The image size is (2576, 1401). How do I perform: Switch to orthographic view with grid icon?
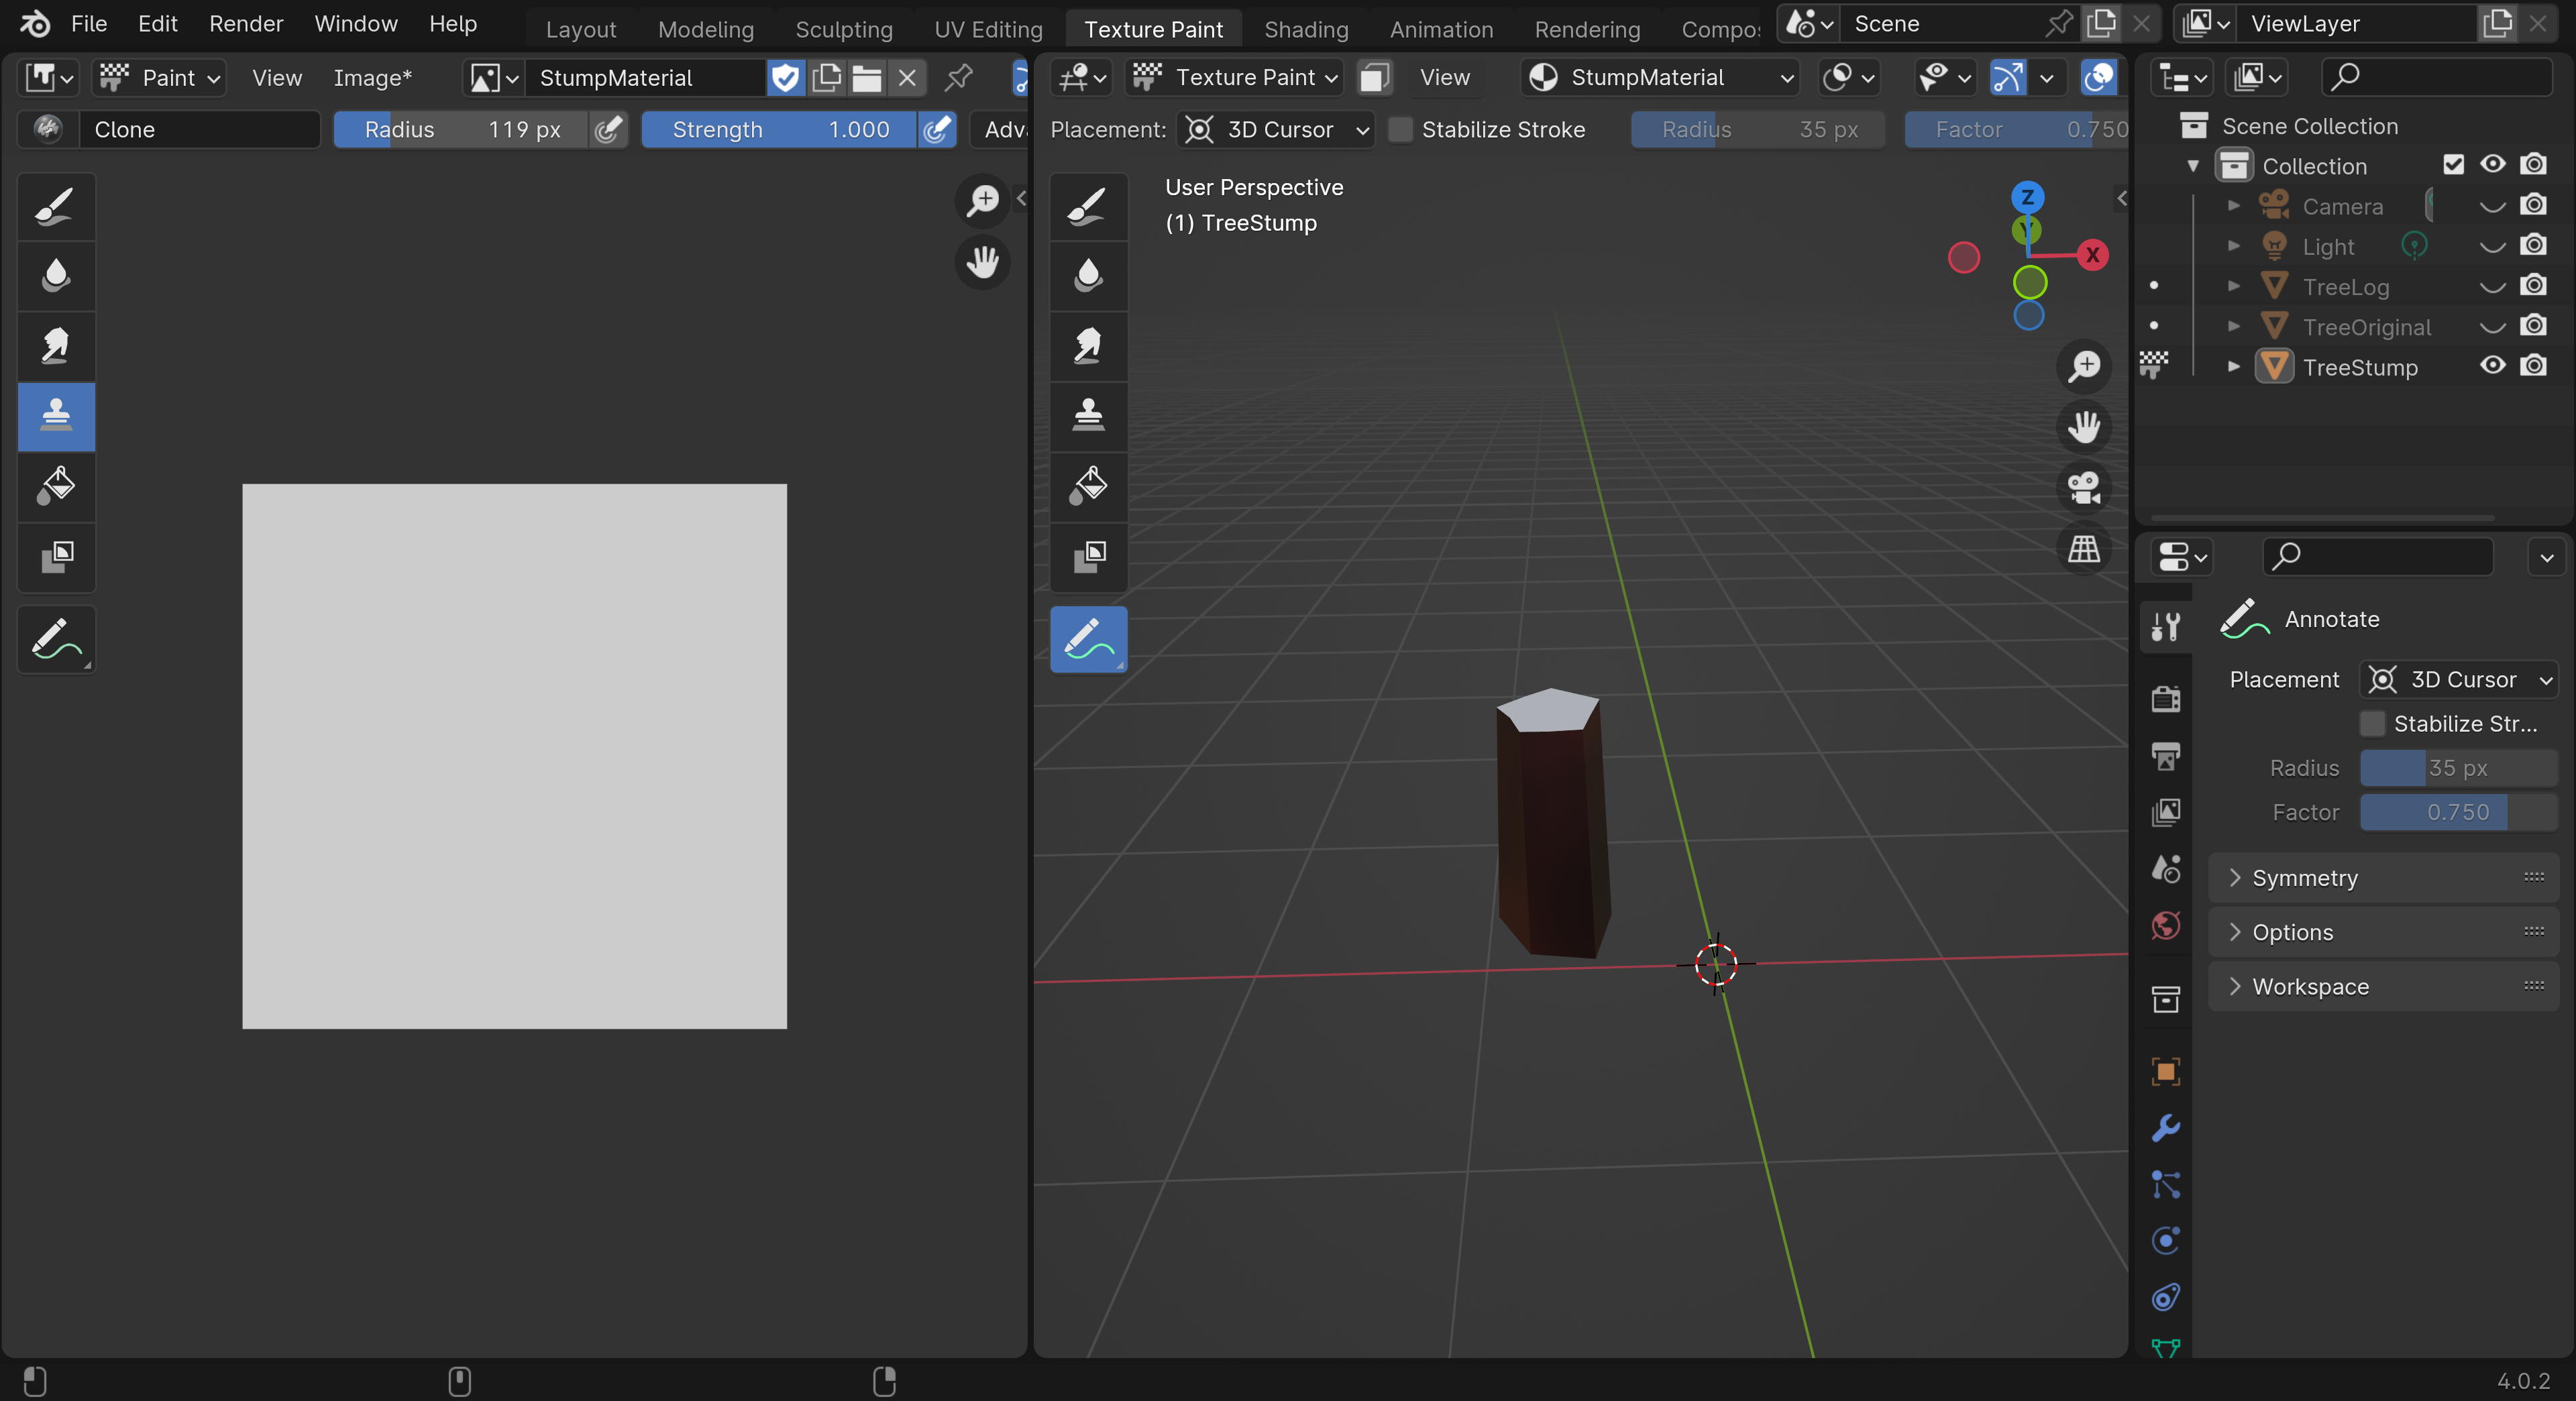[x=2084, y=549]
